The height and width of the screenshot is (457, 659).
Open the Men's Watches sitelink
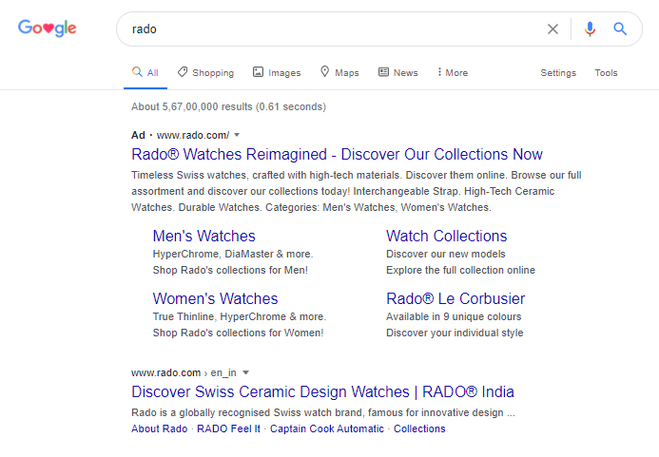click(x=204, y=236)
